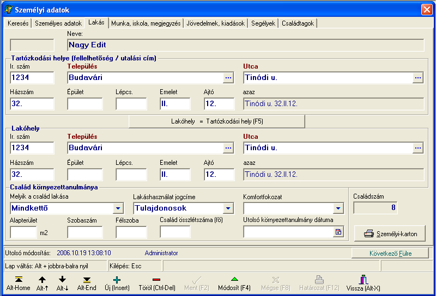Image resolution: width=436 pixels, height=296 pixels.
Task: Click Család összlétszáma (fő) field
Action: (175, 232)
